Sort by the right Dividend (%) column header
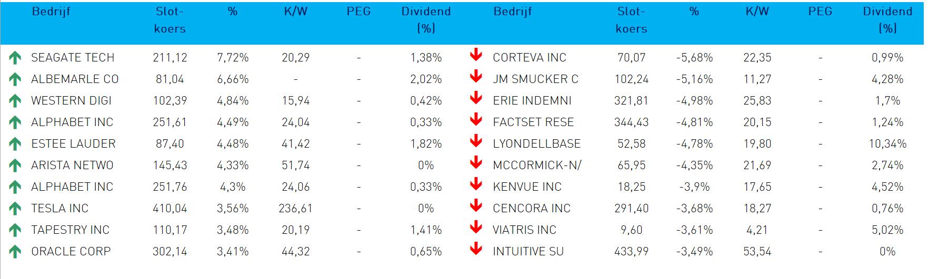Image resolution: width=929 pixels, height=279 pixels. [887, 20]
